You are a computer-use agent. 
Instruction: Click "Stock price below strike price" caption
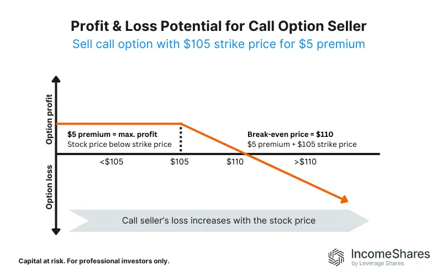(119, 144)
